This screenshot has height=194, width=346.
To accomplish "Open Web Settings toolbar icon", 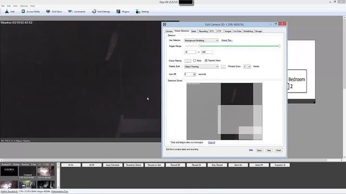I will (94, 11).
